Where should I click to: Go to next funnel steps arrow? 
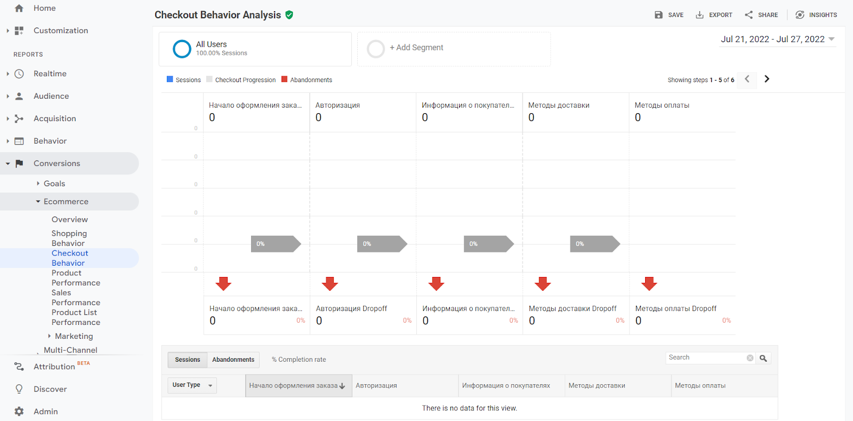pyautogui.click(x=767, y=79)
